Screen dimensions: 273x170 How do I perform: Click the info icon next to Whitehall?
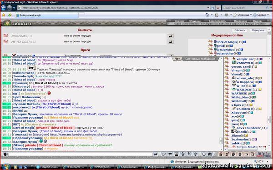pyautogui.click(x=253, y=101)
